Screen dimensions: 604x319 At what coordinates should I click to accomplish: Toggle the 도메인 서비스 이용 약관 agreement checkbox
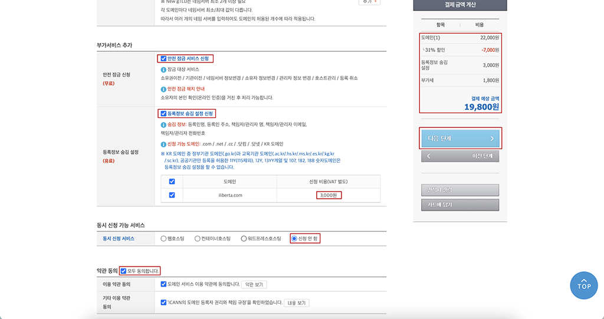coord(163,284)
